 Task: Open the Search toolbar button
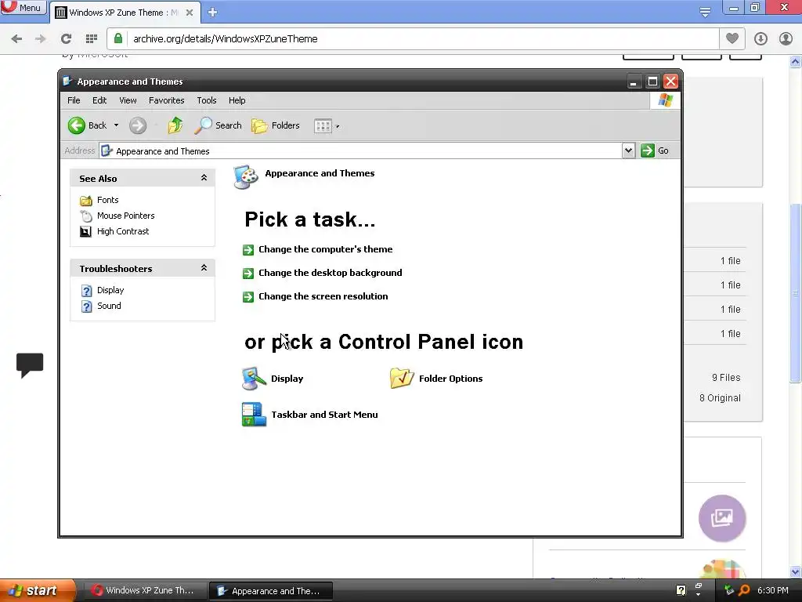218,125
